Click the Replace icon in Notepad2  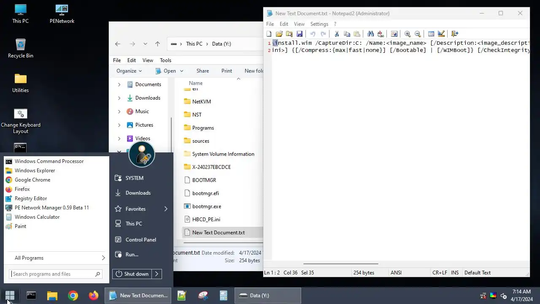pyautogui.click(x=381, y=34)
